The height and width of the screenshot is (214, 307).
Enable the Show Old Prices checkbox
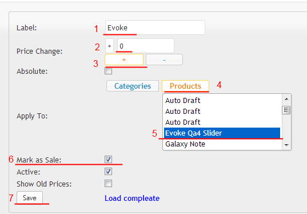[x=108, y=184]
